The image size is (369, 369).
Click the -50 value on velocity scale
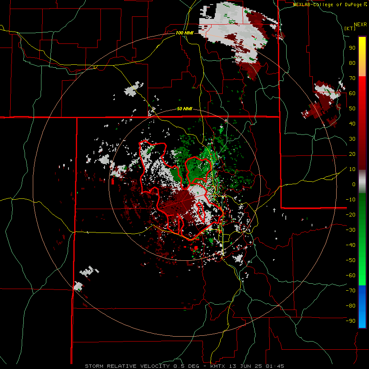(x=351, y=260)
